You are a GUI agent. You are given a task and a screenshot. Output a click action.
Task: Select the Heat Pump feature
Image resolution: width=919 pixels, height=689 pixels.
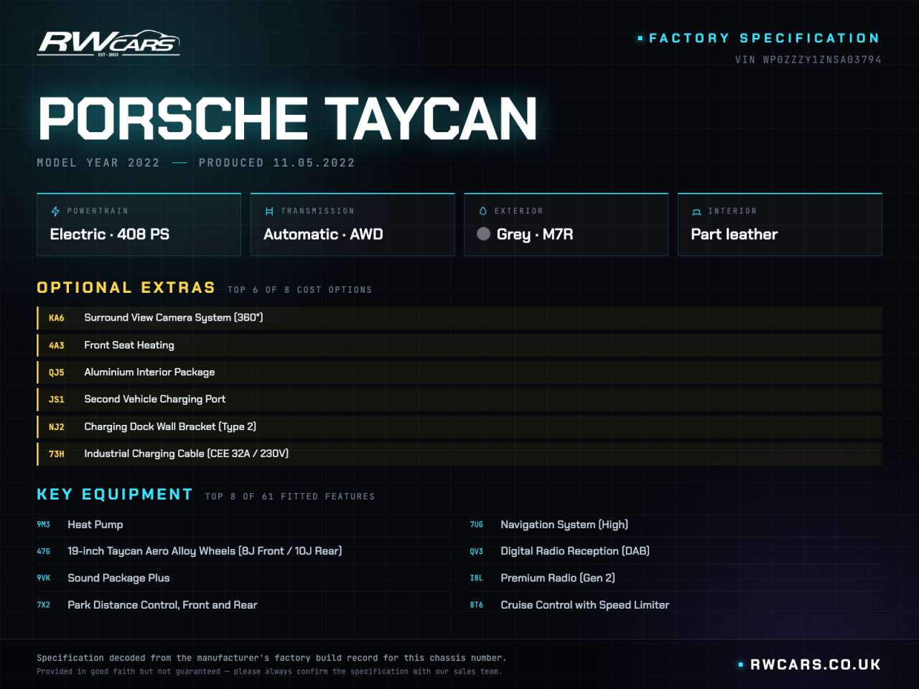243,525
